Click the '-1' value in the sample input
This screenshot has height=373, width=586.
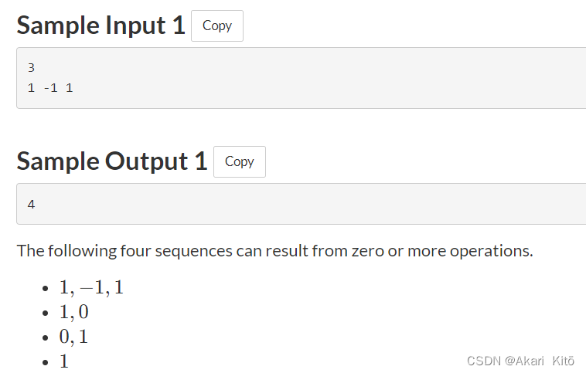[50, 88]
